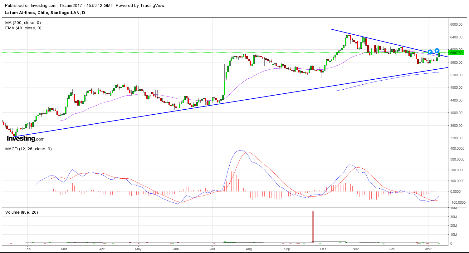Click the Oct label on the time axis

click(323, 249)
